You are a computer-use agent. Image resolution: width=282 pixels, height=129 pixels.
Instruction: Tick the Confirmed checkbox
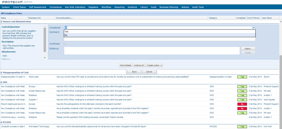(65, 44)
